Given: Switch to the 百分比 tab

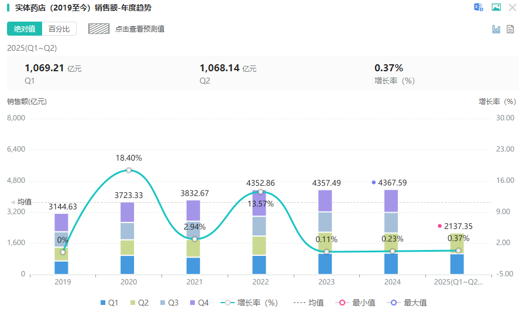Looking at the screenshot, I should pos(59,29).
